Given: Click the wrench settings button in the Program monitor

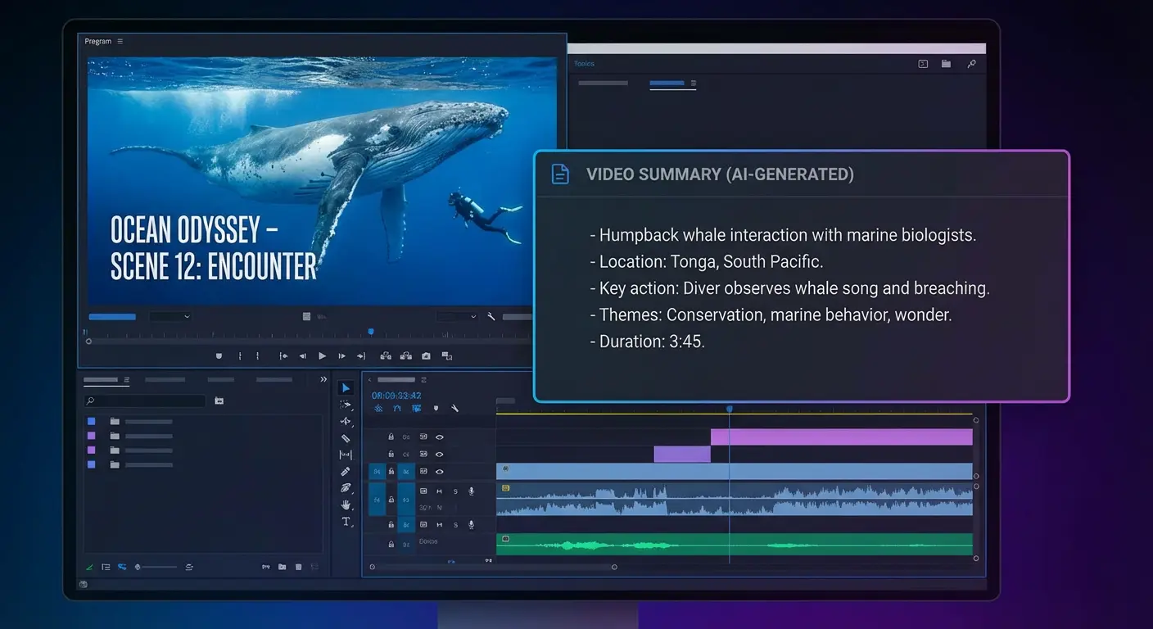Looking at the screenshot, I should pyautogui.click(x=491, y=317).
